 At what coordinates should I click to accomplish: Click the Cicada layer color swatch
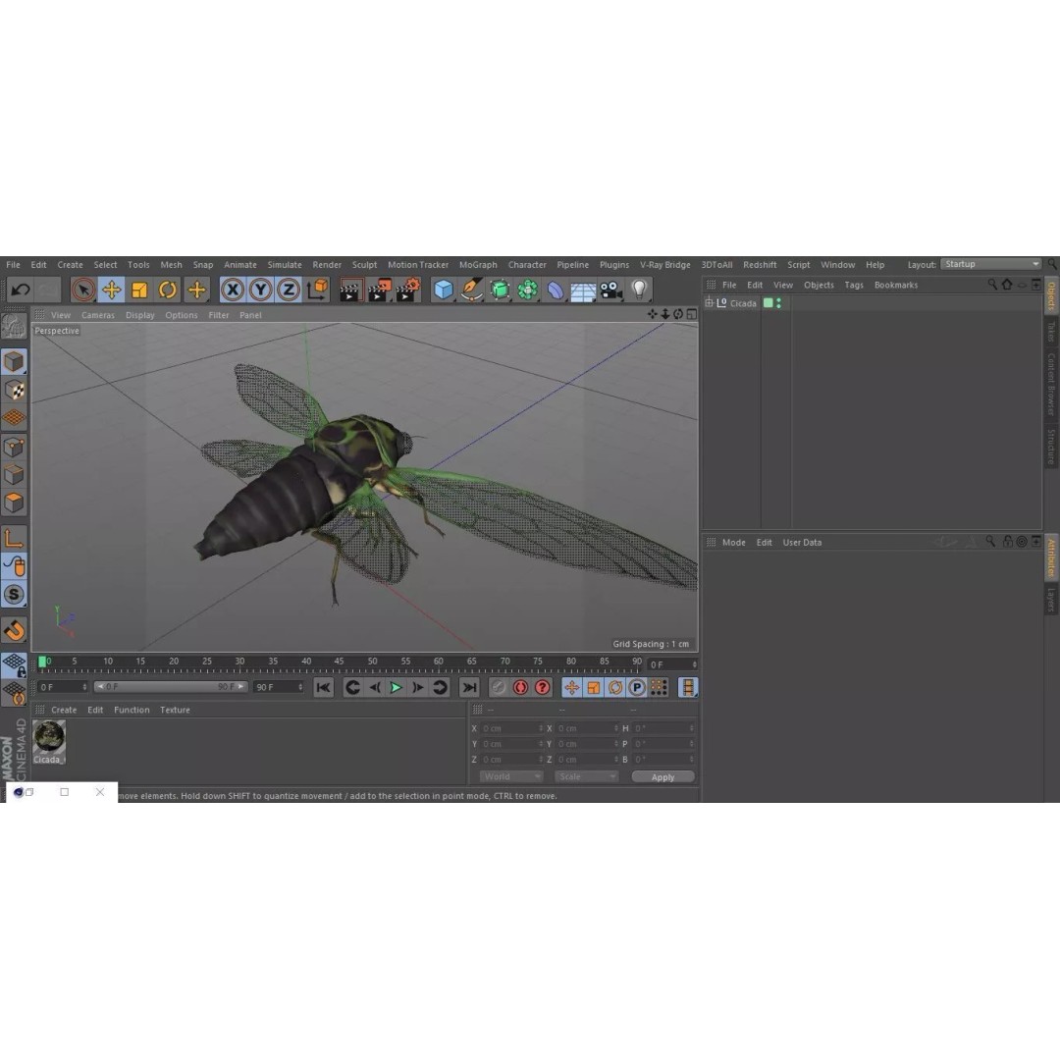tap(768, 303)
